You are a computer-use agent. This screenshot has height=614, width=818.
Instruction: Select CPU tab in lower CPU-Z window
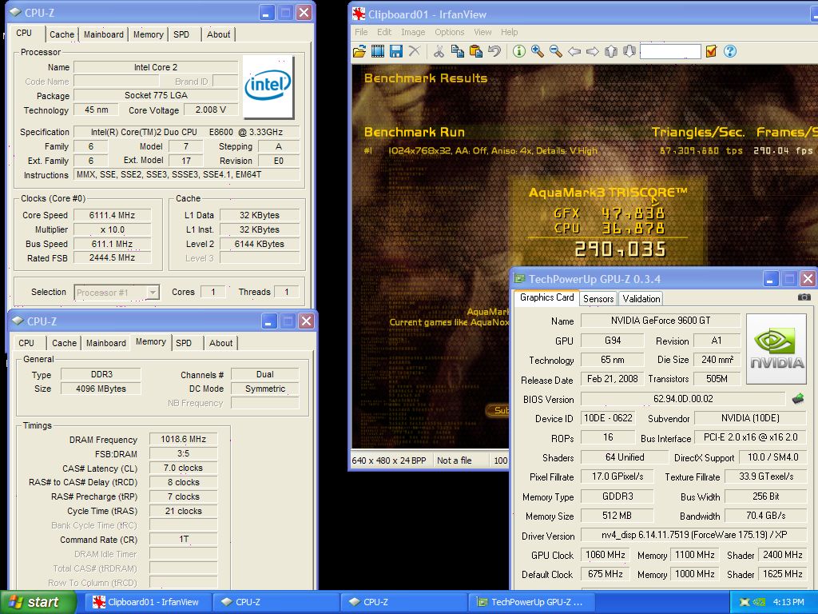point(26,343)
